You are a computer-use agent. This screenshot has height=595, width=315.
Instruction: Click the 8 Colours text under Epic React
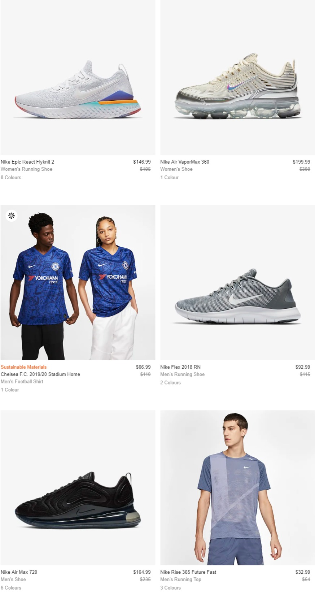click(11, 177)
